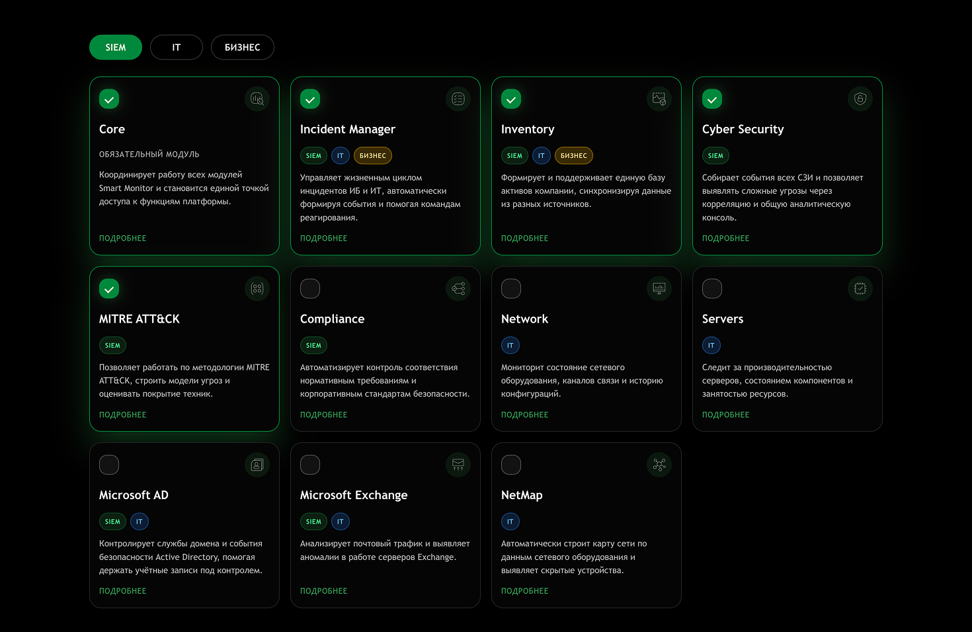Switch to the IT filter tab
Screen dimensions: 972x632
click(176, 48)
